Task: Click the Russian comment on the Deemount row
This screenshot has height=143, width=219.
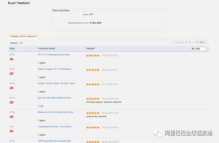Action: point(96,116)
